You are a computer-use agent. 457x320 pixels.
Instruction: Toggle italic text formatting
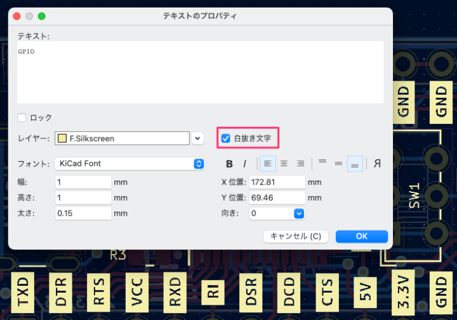pyautogui.click(x=245, y=164)
